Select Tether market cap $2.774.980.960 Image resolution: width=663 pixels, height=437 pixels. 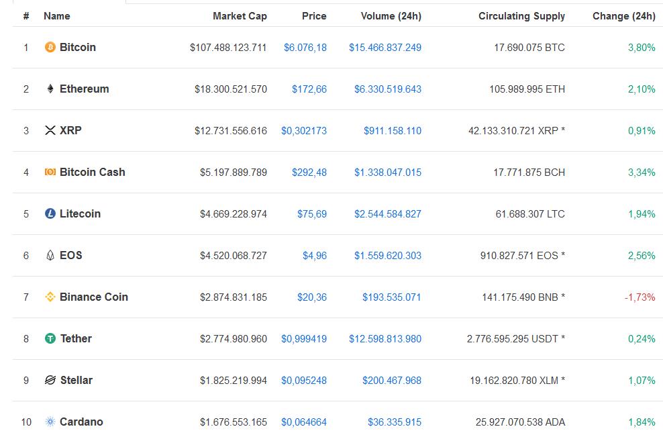pyautogui.click(x=234, y=339)
